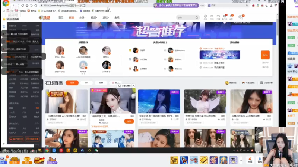Send the gold bar gift icon
Viewport: 298px width, 167px height.
point(204,160)
